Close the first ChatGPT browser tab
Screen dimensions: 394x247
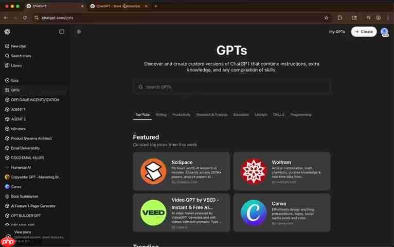[x=82, y=6]
